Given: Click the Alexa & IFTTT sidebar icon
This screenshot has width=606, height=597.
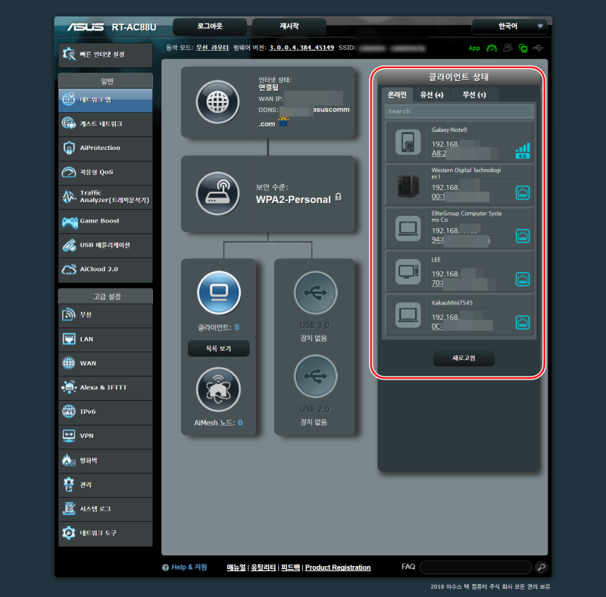Looking at the screenshot, I should click(x=69, y=387).
